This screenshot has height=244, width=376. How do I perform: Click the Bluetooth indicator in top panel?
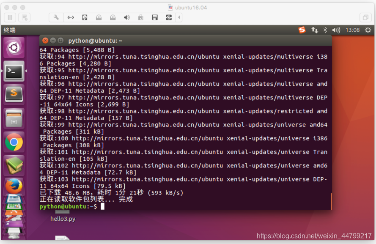pos(325,30)
